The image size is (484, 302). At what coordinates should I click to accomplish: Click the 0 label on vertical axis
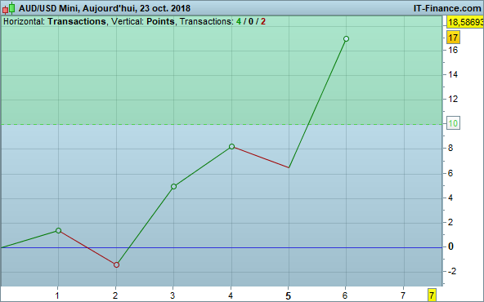pyautogui.click(x=450, y=246)
